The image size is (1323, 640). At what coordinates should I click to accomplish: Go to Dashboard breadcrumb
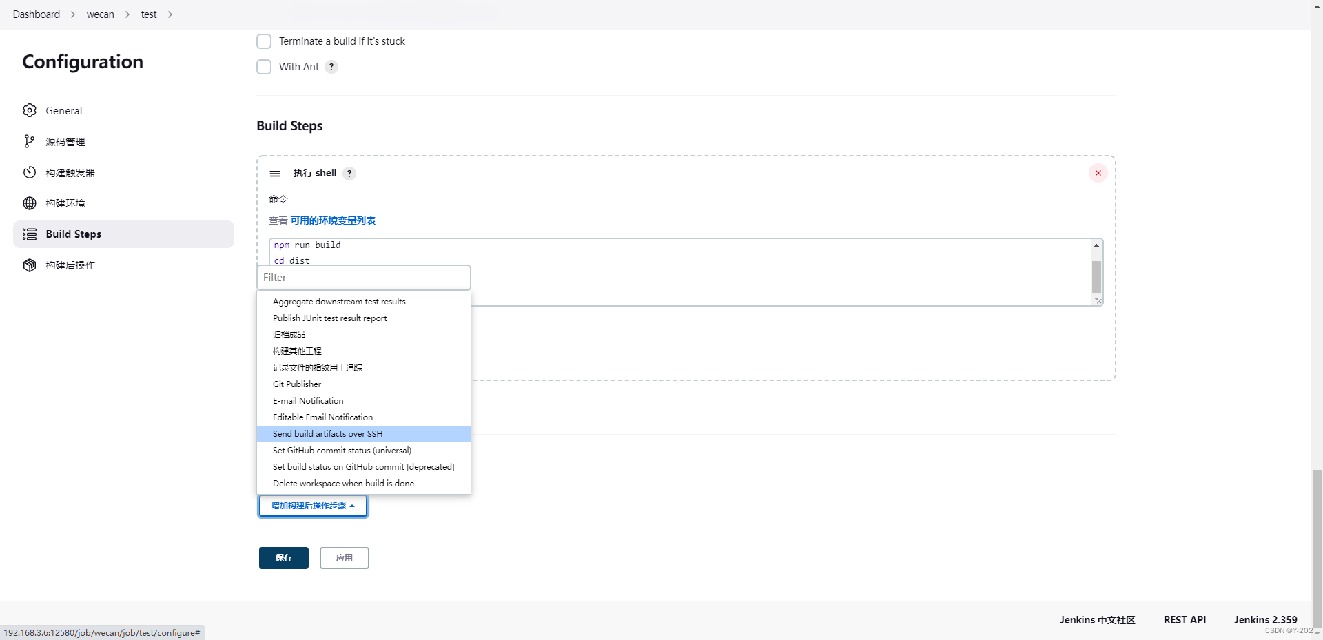[x=37, y=14]
